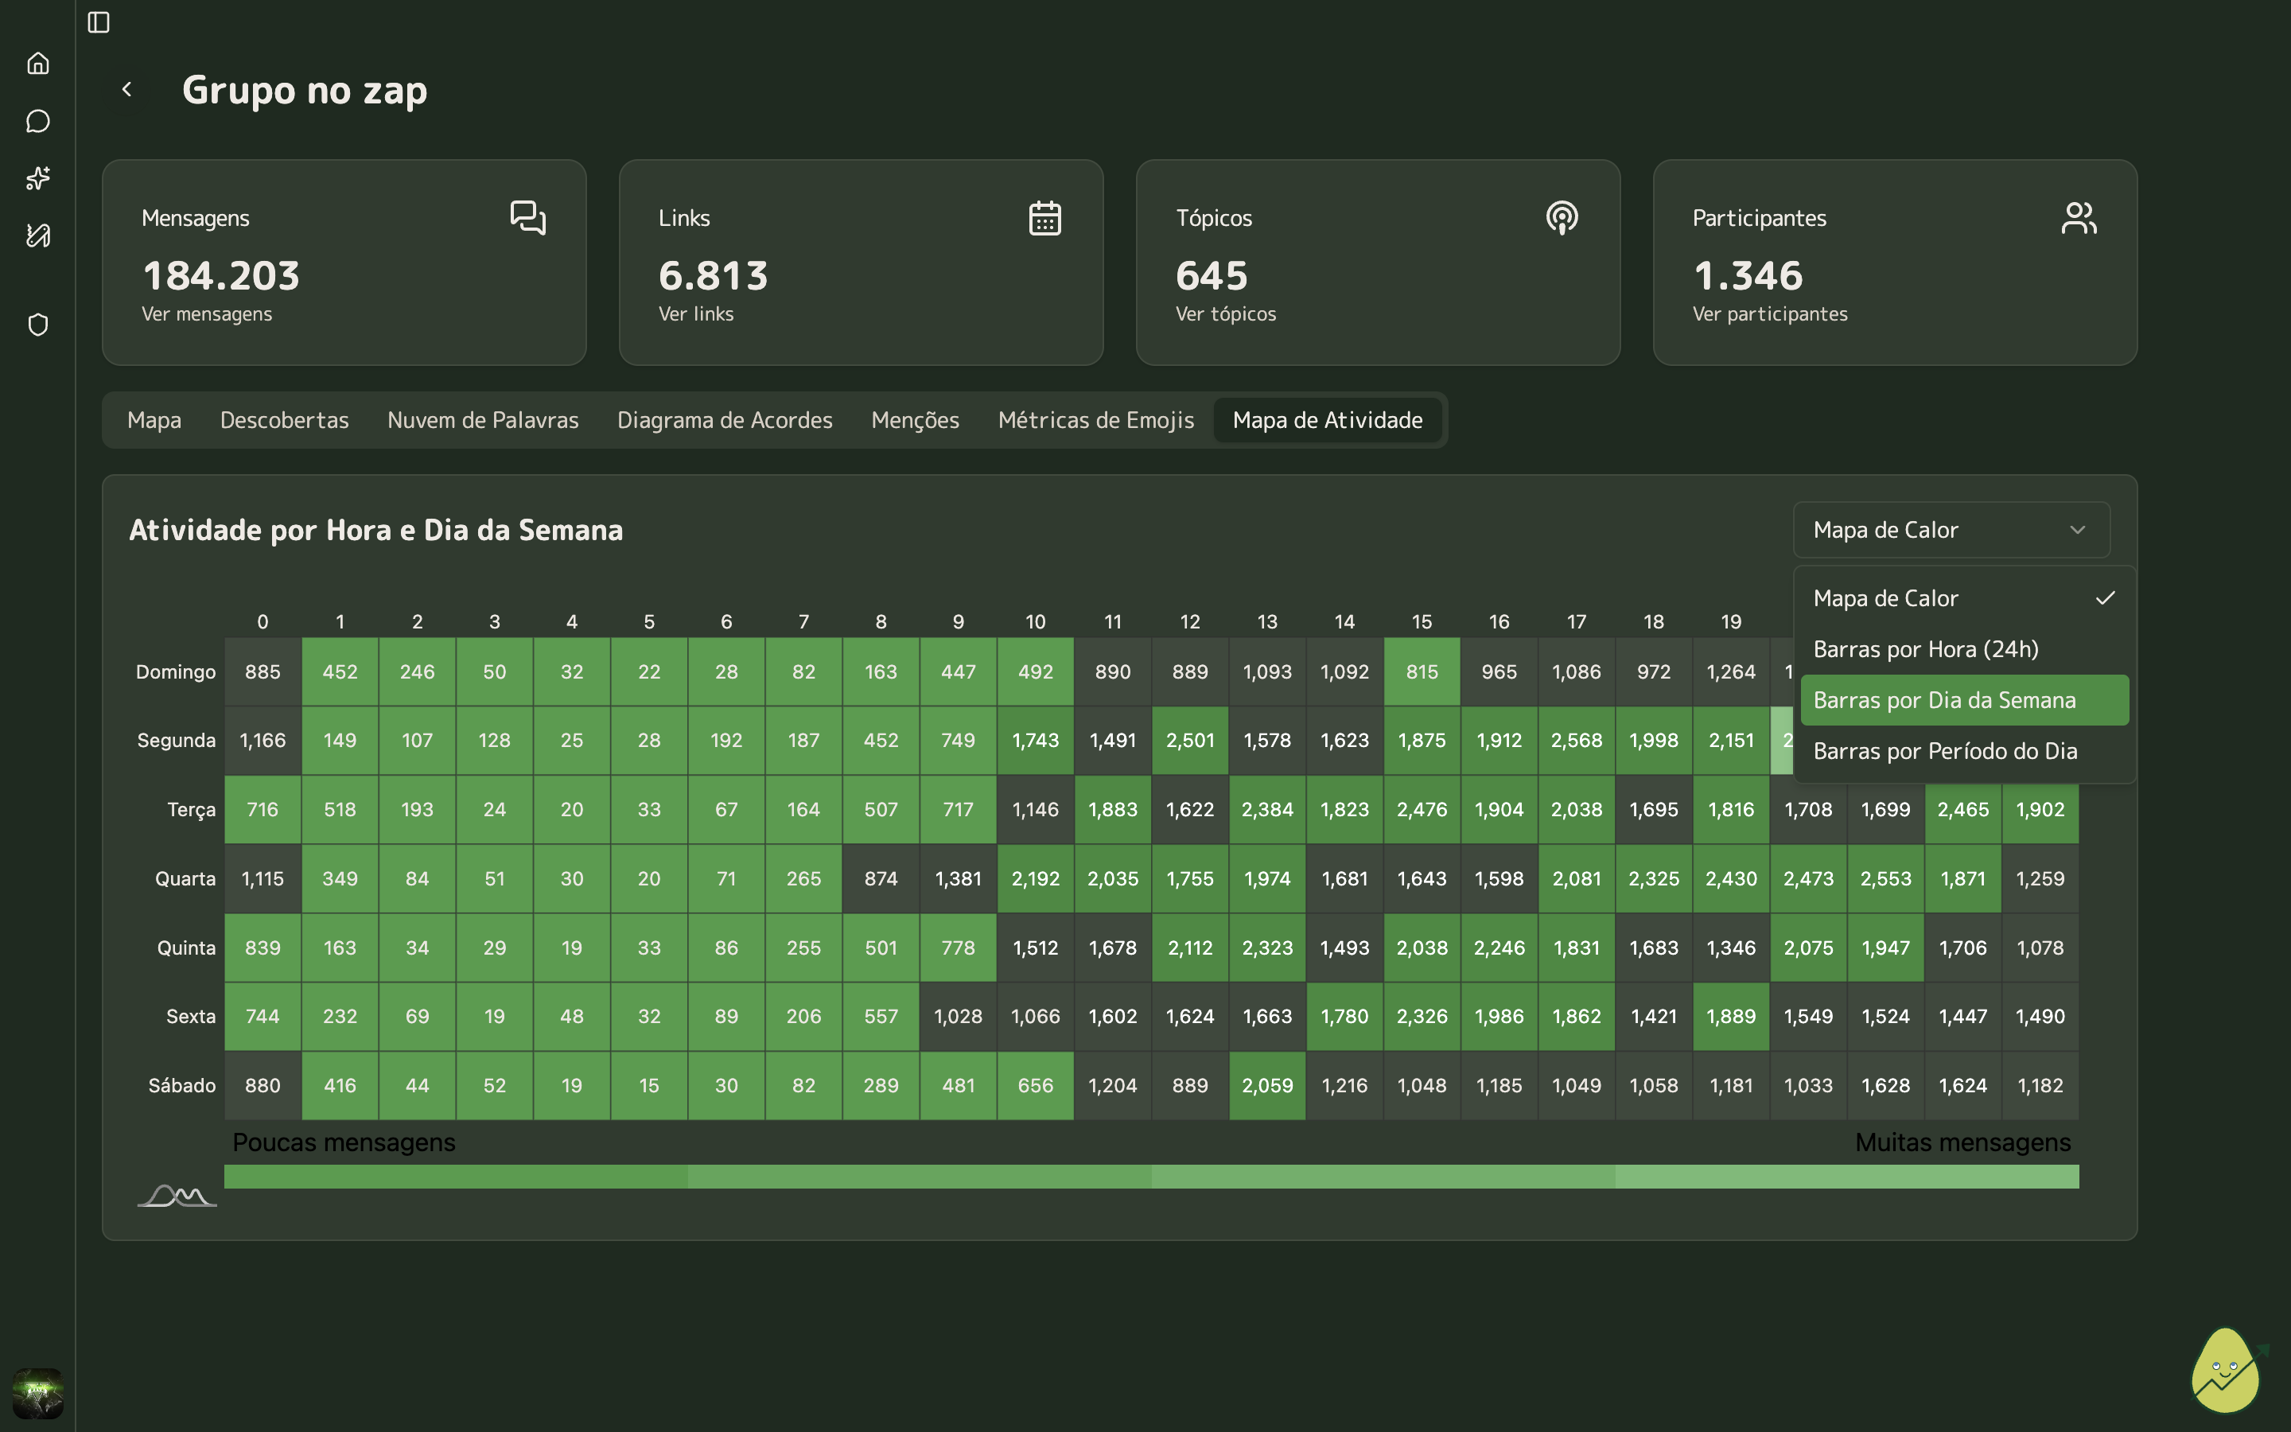The width and height of the screenshot is (2291, 1432).
Task: Open the chat bubble sidebar icon
Action: [x=38, y=121]
